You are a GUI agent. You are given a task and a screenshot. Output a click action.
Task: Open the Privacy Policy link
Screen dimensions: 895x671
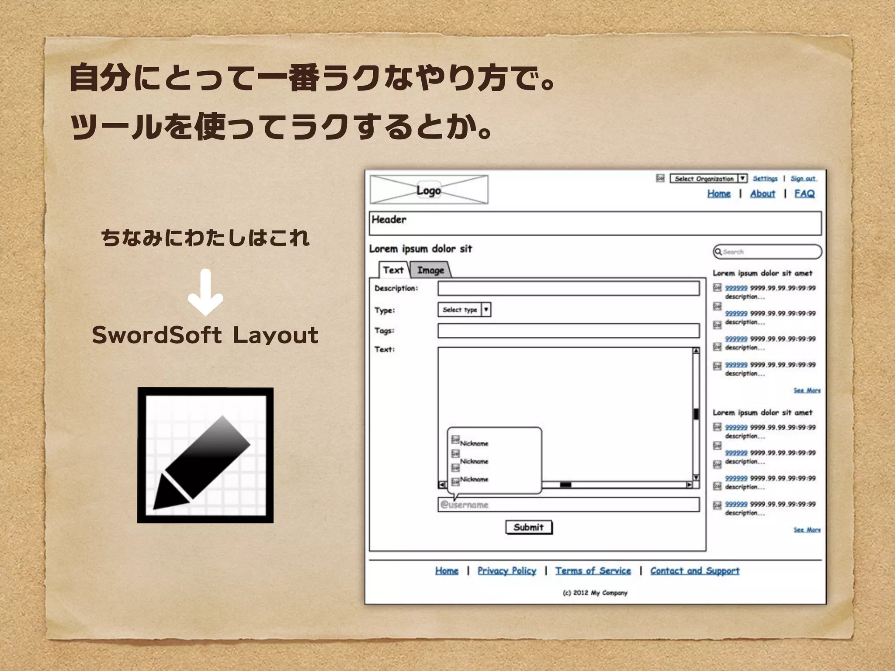coord(506,571)
